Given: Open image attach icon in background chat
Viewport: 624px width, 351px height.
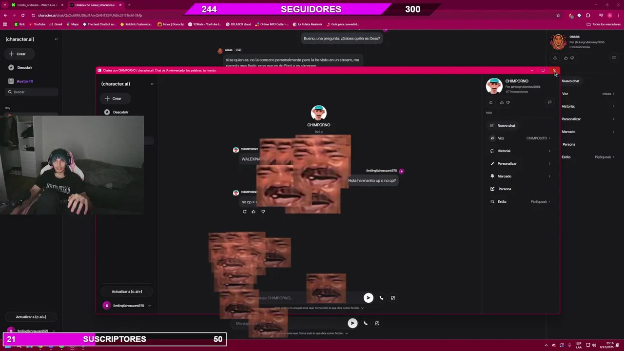Looking at the screenshot, I should coord(377,323).
